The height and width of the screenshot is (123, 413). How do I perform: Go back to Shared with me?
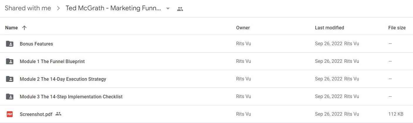click(x=28, y=8)
